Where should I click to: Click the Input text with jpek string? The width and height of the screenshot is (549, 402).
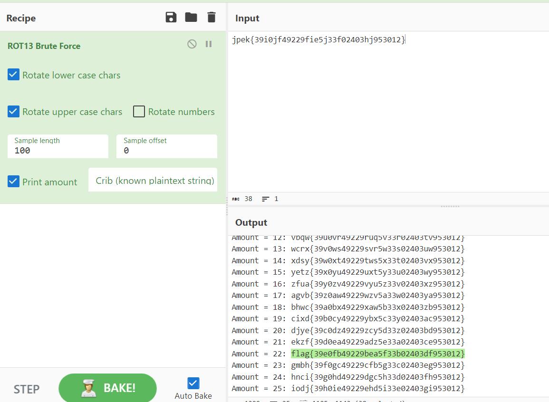point(318,40)
